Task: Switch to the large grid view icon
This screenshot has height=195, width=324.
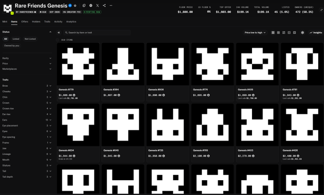Action: [273, 33]
